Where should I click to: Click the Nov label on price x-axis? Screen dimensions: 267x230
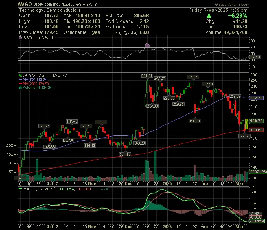[x=92, y=184]
